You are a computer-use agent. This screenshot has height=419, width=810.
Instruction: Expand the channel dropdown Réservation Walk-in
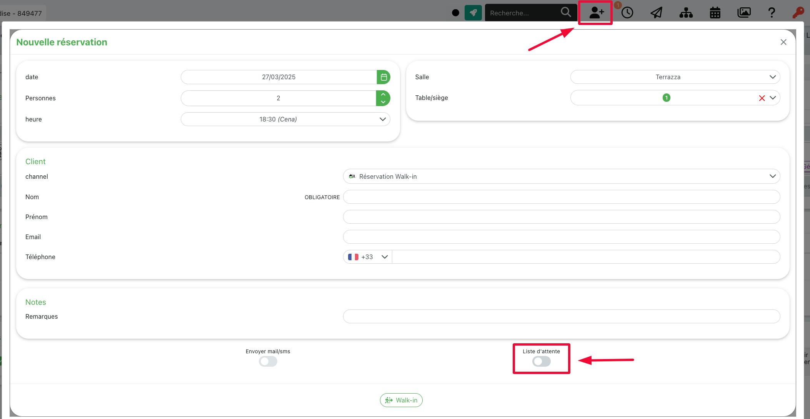561,176
